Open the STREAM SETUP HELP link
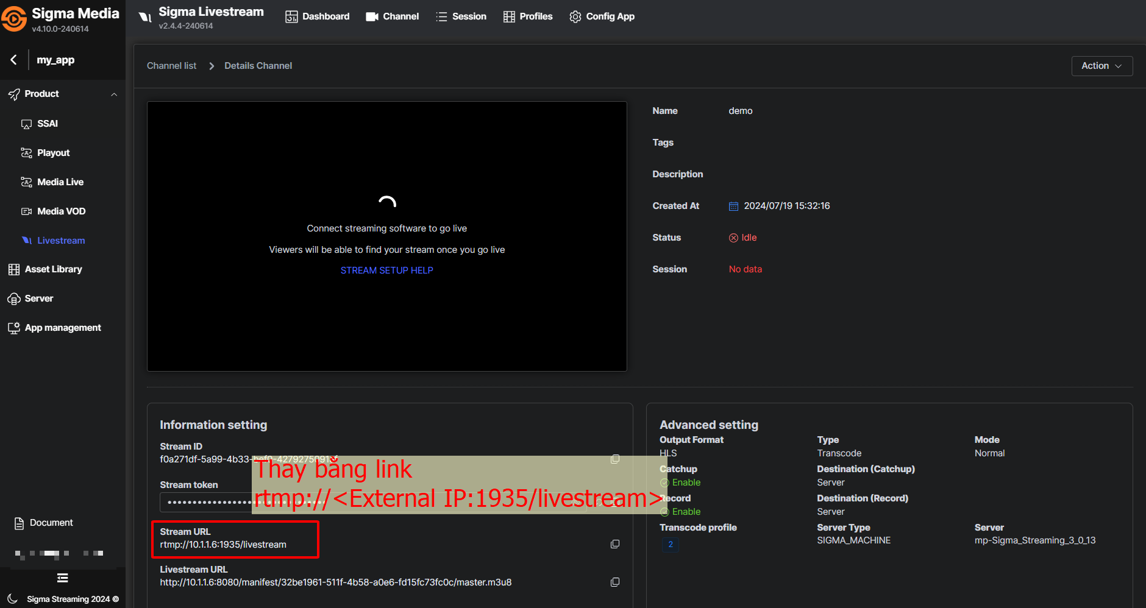1146x608 pixels. point(386,270)
